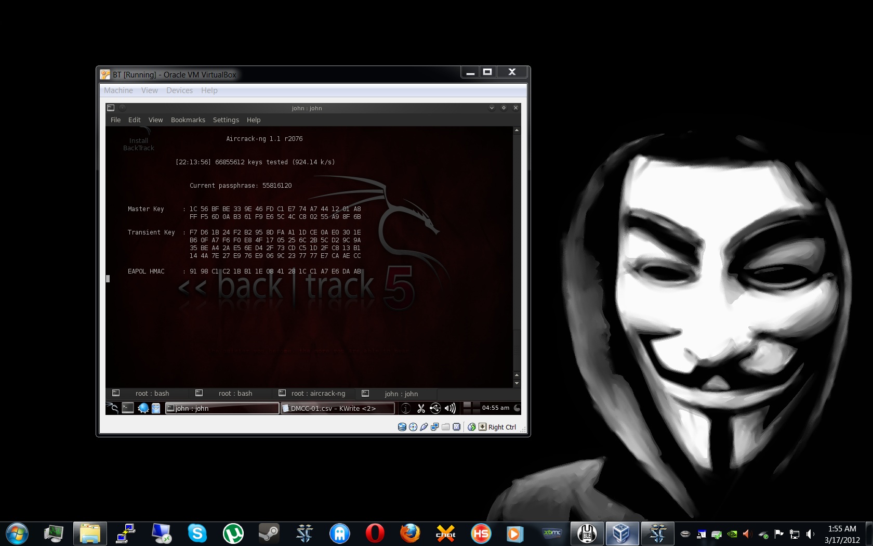
Task: Open the file manager cabinet icon
Action: (x=156, y=408)
